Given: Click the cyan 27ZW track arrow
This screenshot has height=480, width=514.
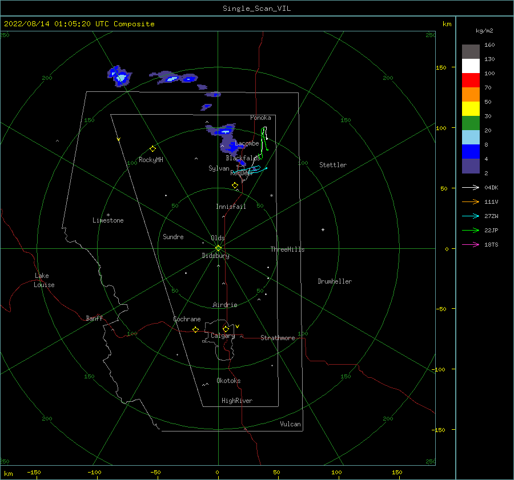Looking at the screenshot, I should [471, 216].
